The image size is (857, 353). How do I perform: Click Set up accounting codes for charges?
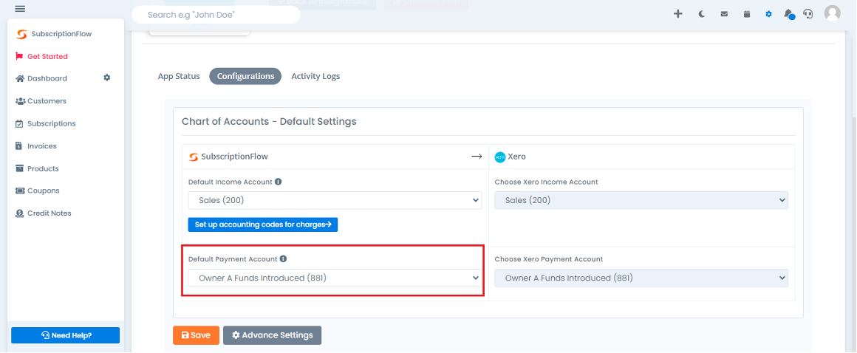(263, 225)
